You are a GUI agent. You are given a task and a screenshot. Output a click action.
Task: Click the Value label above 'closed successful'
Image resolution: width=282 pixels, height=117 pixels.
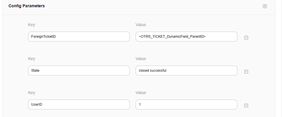141,59
